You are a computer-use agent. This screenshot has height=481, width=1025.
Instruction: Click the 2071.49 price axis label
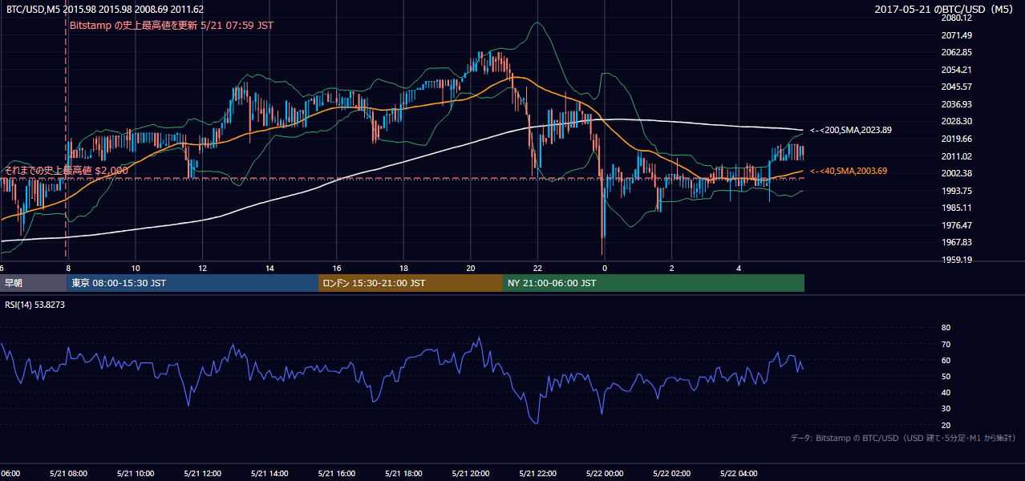(957, 35)
